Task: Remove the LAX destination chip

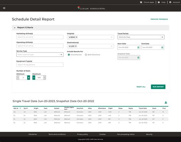Action: pos(76,46)
